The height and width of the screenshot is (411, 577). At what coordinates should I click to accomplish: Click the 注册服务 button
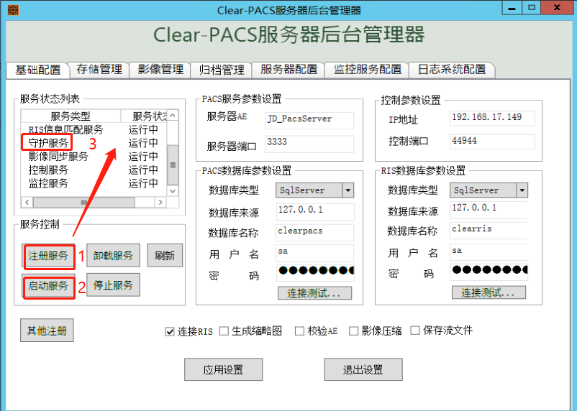click(48, 256)
